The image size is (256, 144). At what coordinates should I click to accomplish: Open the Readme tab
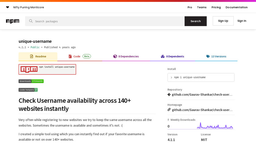[38, 56]
